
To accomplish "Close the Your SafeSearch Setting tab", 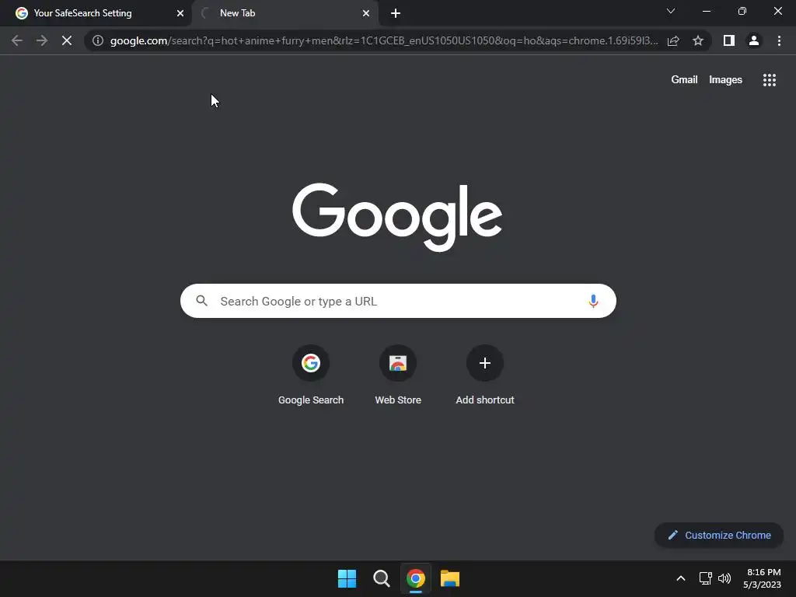I will [180, 14].
